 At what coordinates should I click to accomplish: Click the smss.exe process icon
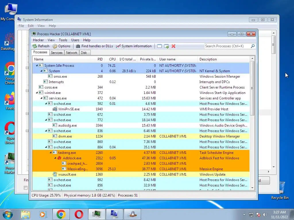point(50,76)
